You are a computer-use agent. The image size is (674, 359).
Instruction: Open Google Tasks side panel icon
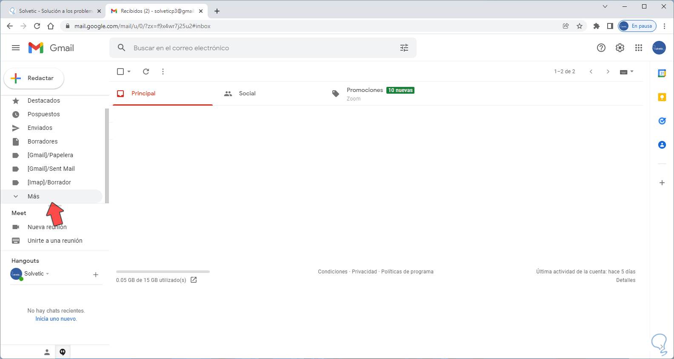point(662,121)
